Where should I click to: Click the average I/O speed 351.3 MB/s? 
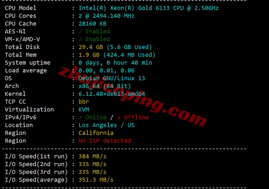(96, 180)
